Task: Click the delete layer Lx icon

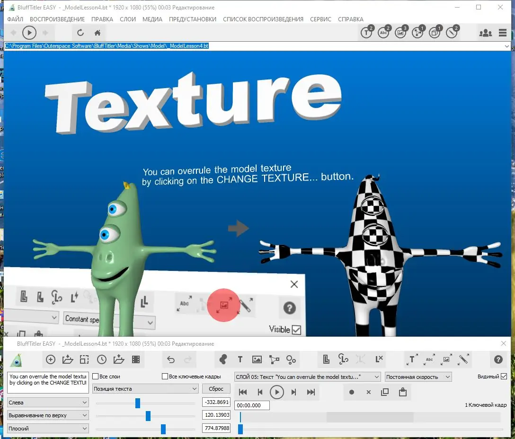Action: pyautogui.click(x=379, y=359)
